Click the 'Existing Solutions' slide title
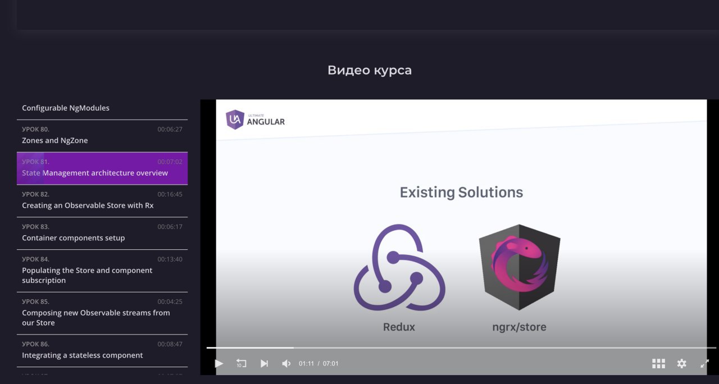This screenshot has width=719, height=384. pyautogui.click(x=461, y=193)
